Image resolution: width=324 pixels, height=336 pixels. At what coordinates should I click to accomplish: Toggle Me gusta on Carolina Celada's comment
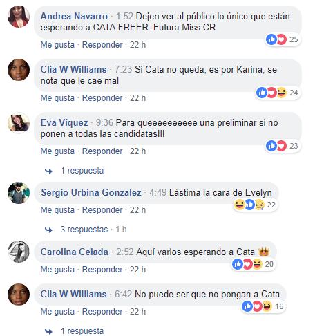(57, 270)
